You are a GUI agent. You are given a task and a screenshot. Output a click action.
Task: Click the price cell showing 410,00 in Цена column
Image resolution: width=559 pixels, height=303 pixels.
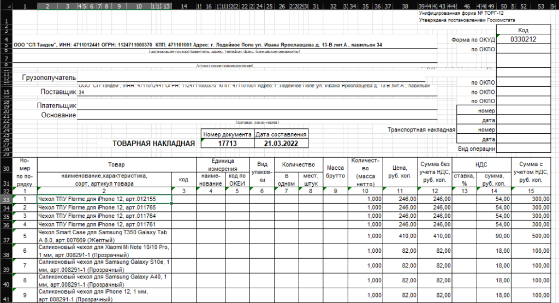tap(404, 236)
